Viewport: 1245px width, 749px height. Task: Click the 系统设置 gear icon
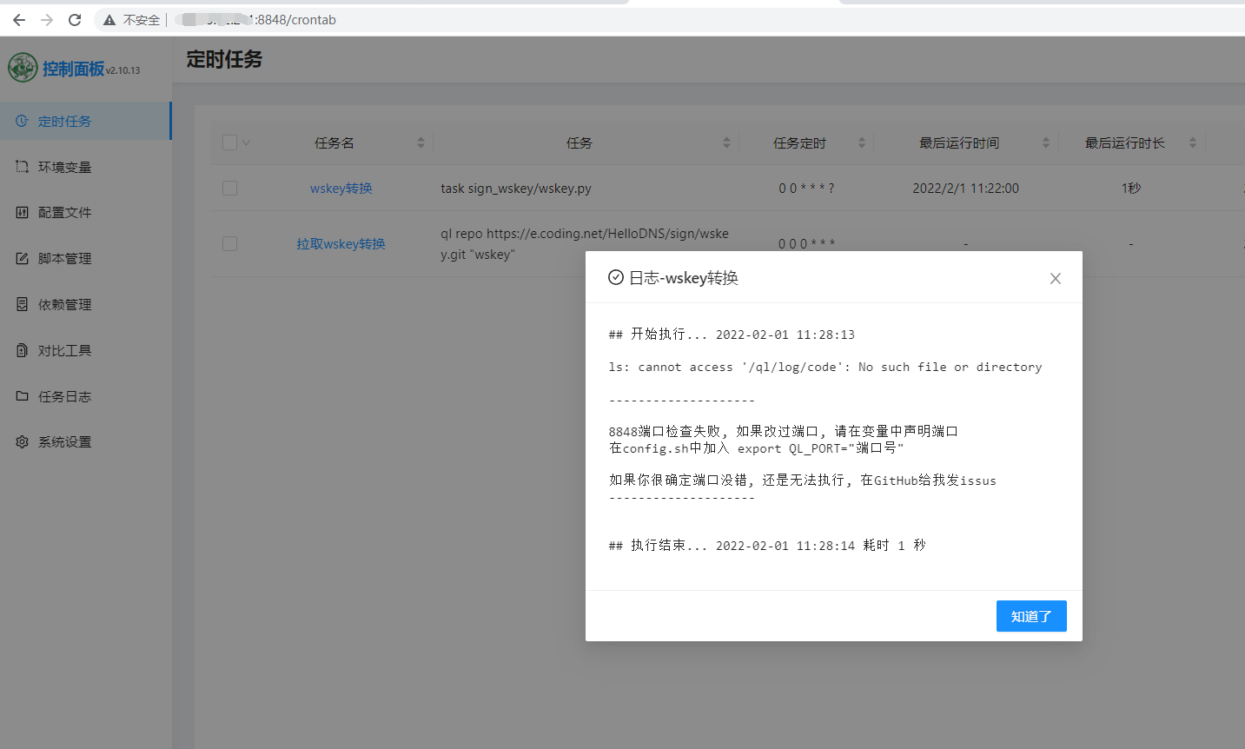click(22, 441)
